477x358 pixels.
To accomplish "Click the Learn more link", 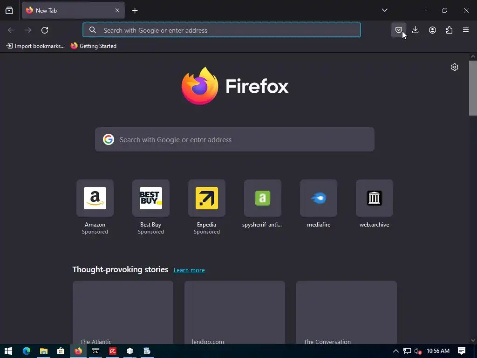I will click(x=189, y=270).
